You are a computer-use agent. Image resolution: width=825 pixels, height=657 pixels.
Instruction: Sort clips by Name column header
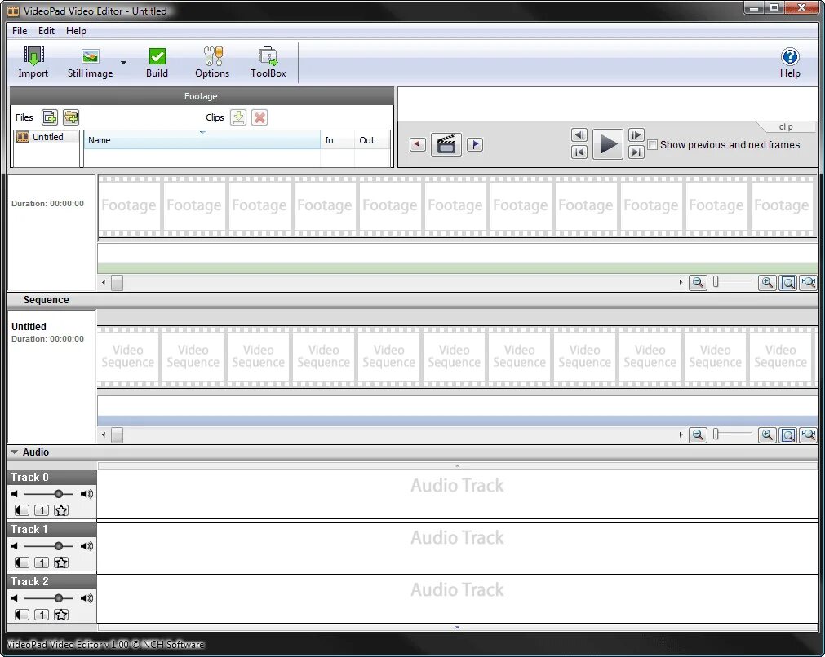pos(202,140)
